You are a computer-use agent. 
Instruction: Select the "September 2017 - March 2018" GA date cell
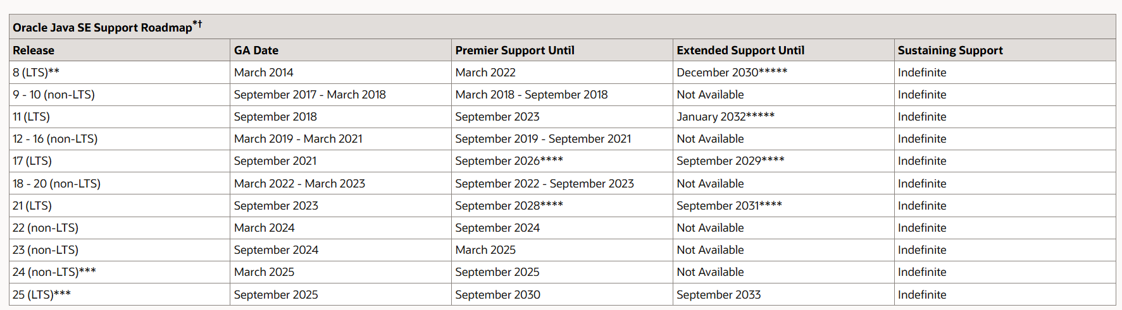coord(309,95)
